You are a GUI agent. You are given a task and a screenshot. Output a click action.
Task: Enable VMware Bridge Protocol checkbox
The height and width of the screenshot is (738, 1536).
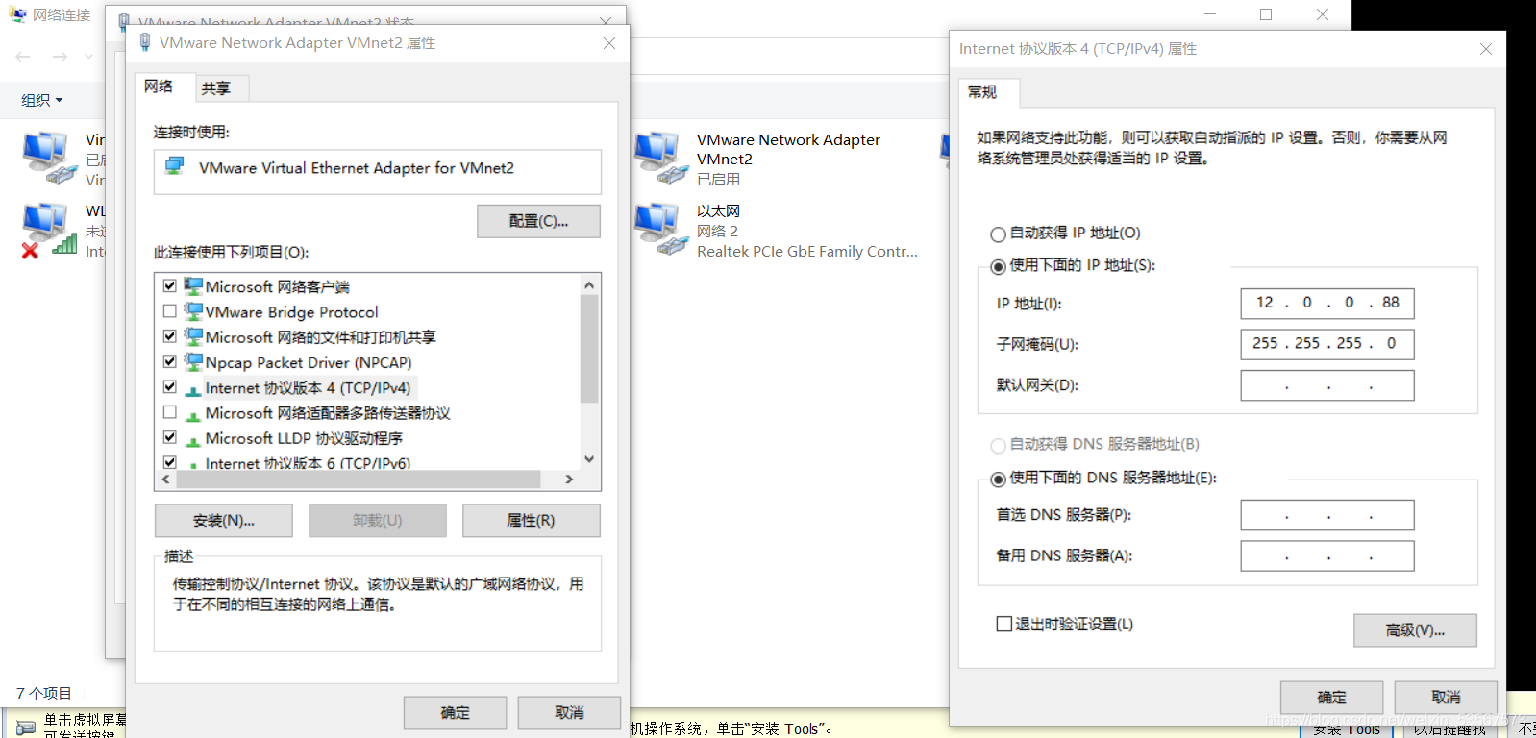pos(170,311)
